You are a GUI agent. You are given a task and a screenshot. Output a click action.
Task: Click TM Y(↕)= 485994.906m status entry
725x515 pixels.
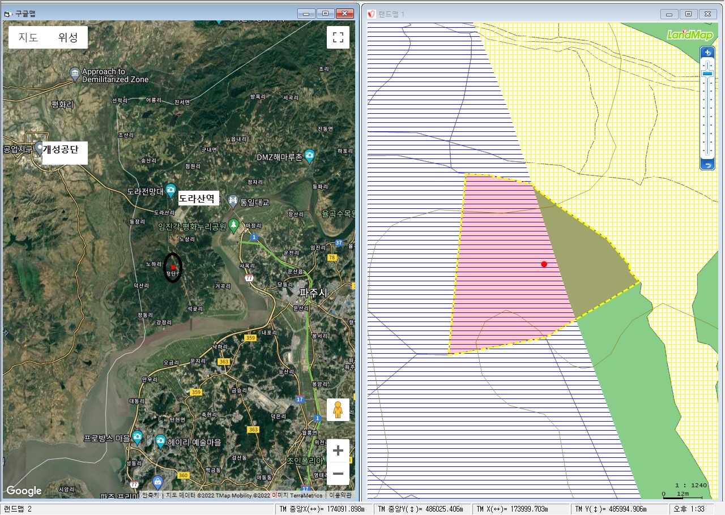coord(619,509)
